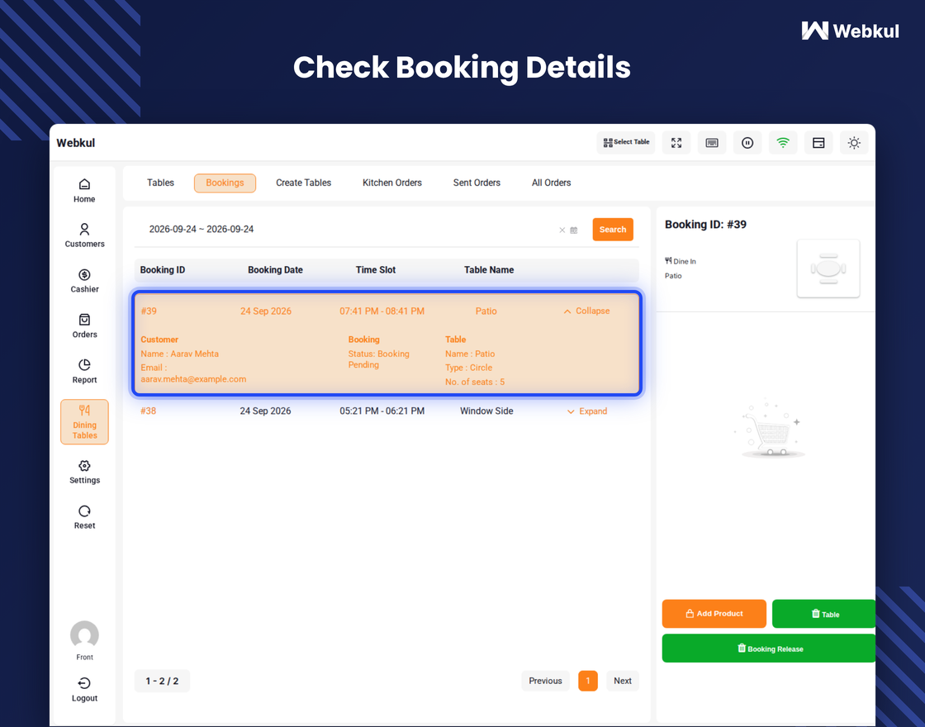Click the Dine In label
The image size is (925, 727).
coord(681,261)
